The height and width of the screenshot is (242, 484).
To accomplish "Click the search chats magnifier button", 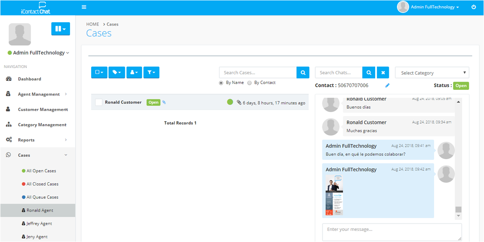I will [x=369, y=73].
